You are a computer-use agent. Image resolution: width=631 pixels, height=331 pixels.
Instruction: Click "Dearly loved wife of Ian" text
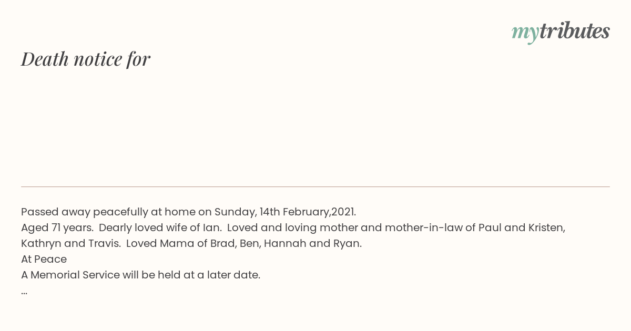[x=159, y=228]
